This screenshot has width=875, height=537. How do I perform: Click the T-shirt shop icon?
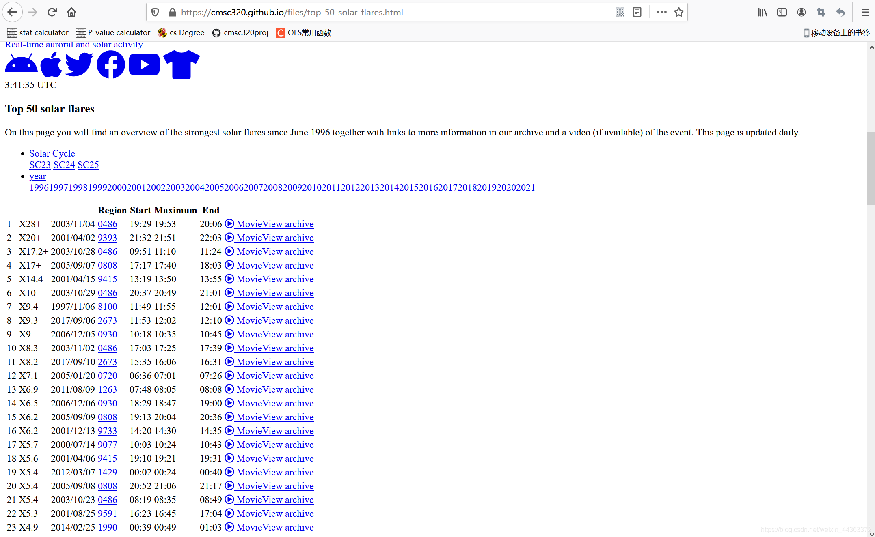pyautogui.click(x=181, y=64)
